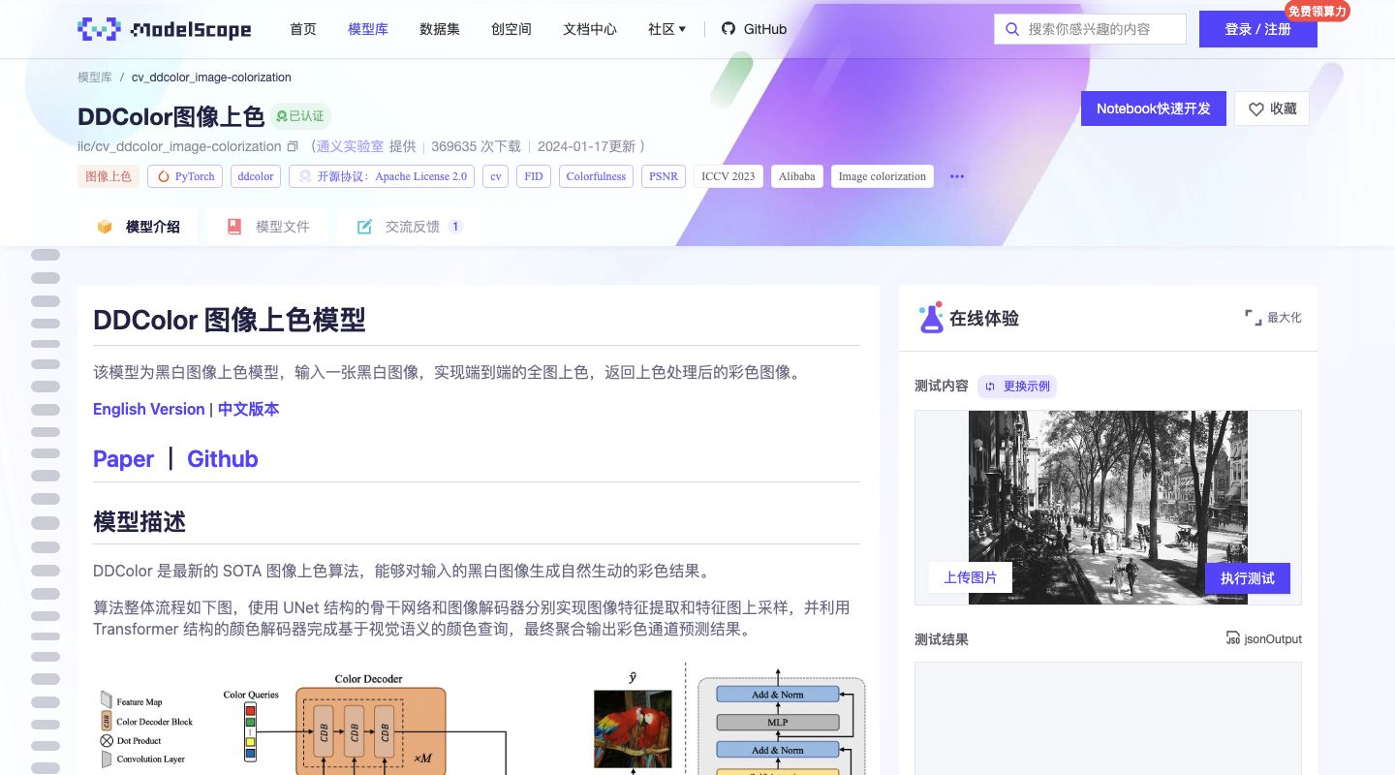Switch to the 模型文件 tab

(267, 227)
